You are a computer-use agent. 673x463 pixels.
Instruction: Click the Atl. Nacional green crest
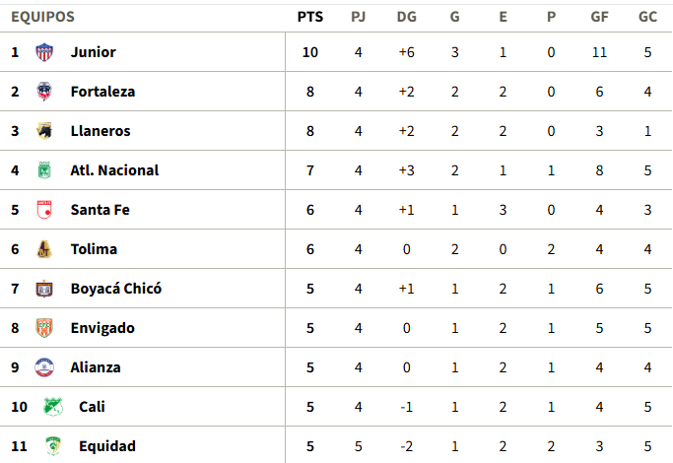pyautogui.click(x=44, y=170)
